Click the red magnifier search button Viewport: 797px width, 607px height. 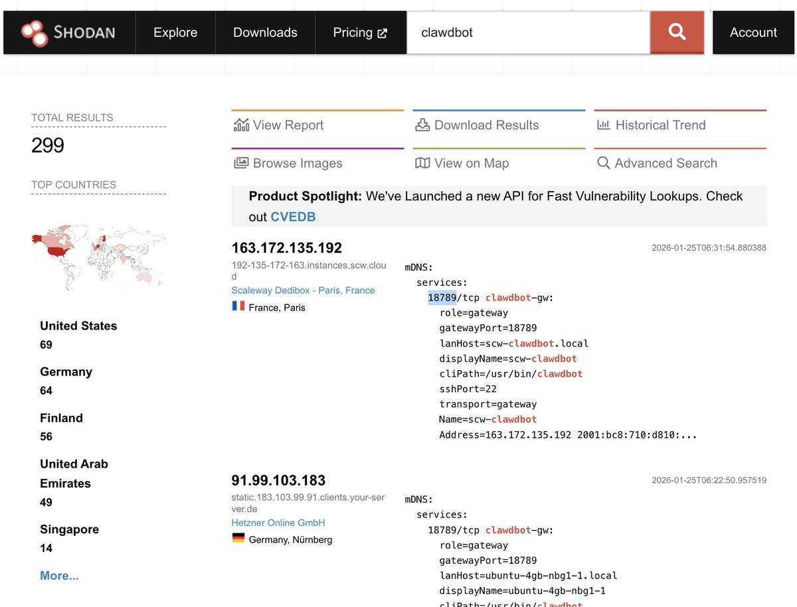pos(677,32)
